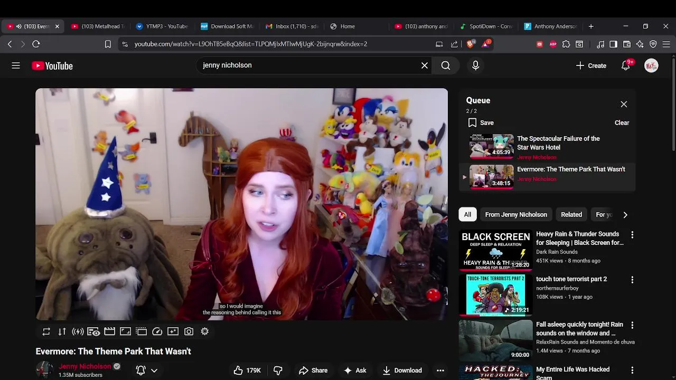Enable cinema mode clapperboard icon
676x380 pixels.
109,331
